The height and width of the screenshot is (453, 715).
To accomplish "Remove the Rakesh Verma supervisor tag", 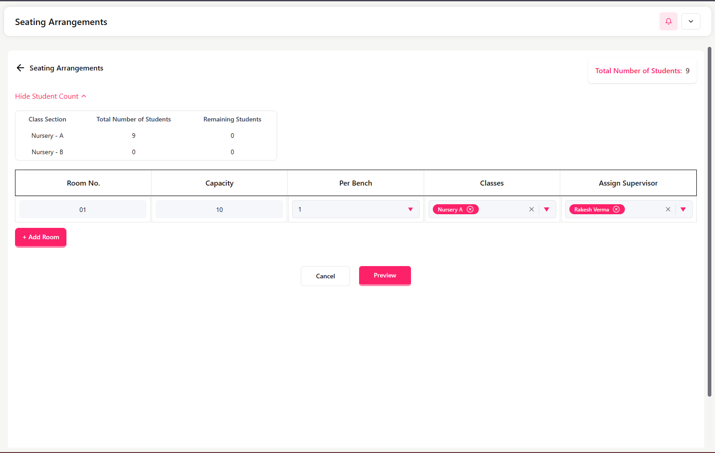I will click(x=616, y=209).
